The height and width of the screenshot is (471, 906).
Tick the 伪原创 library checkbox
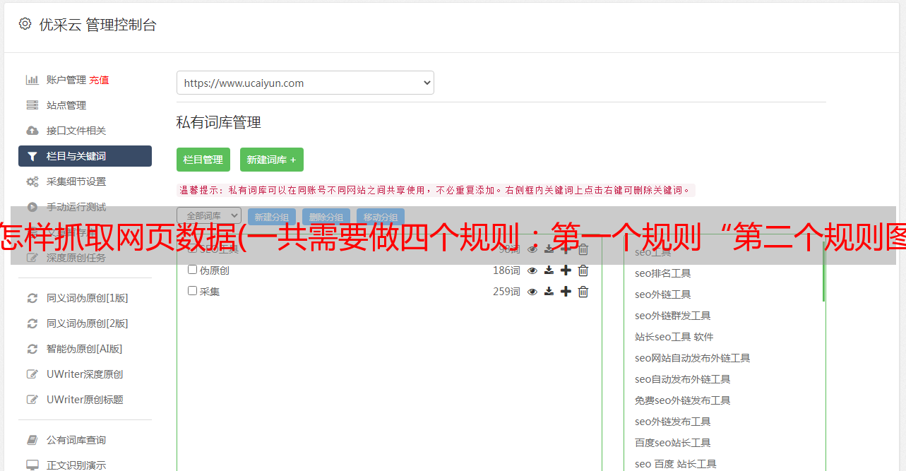192,270
